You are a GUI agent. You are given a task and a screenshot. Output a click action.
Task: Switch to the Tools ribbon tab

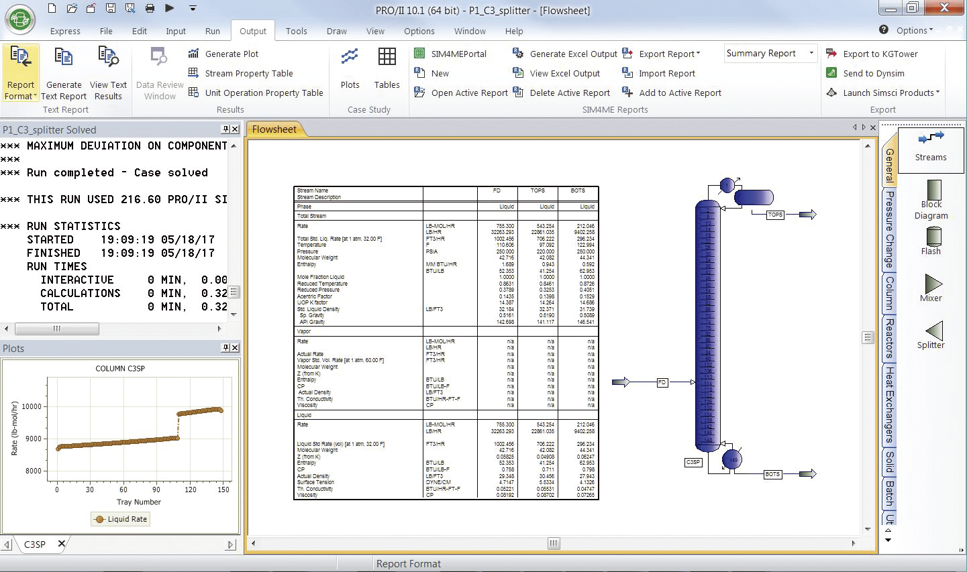coord(296,31)
